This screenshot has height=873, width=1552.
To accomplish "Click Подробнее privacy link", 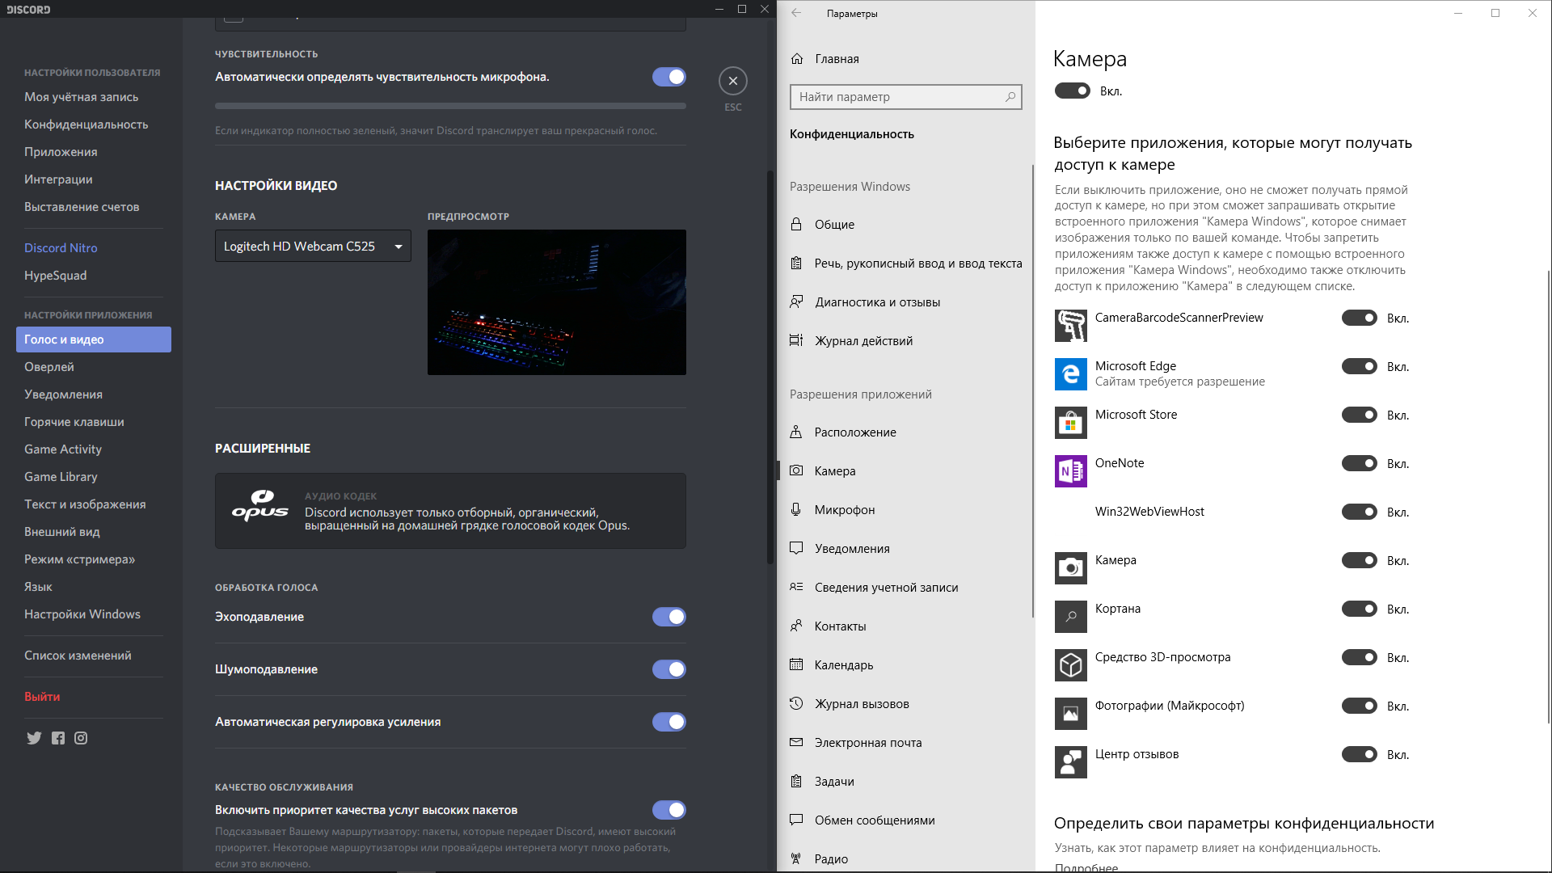I will pyautogui.click(x=1086, y=867).
